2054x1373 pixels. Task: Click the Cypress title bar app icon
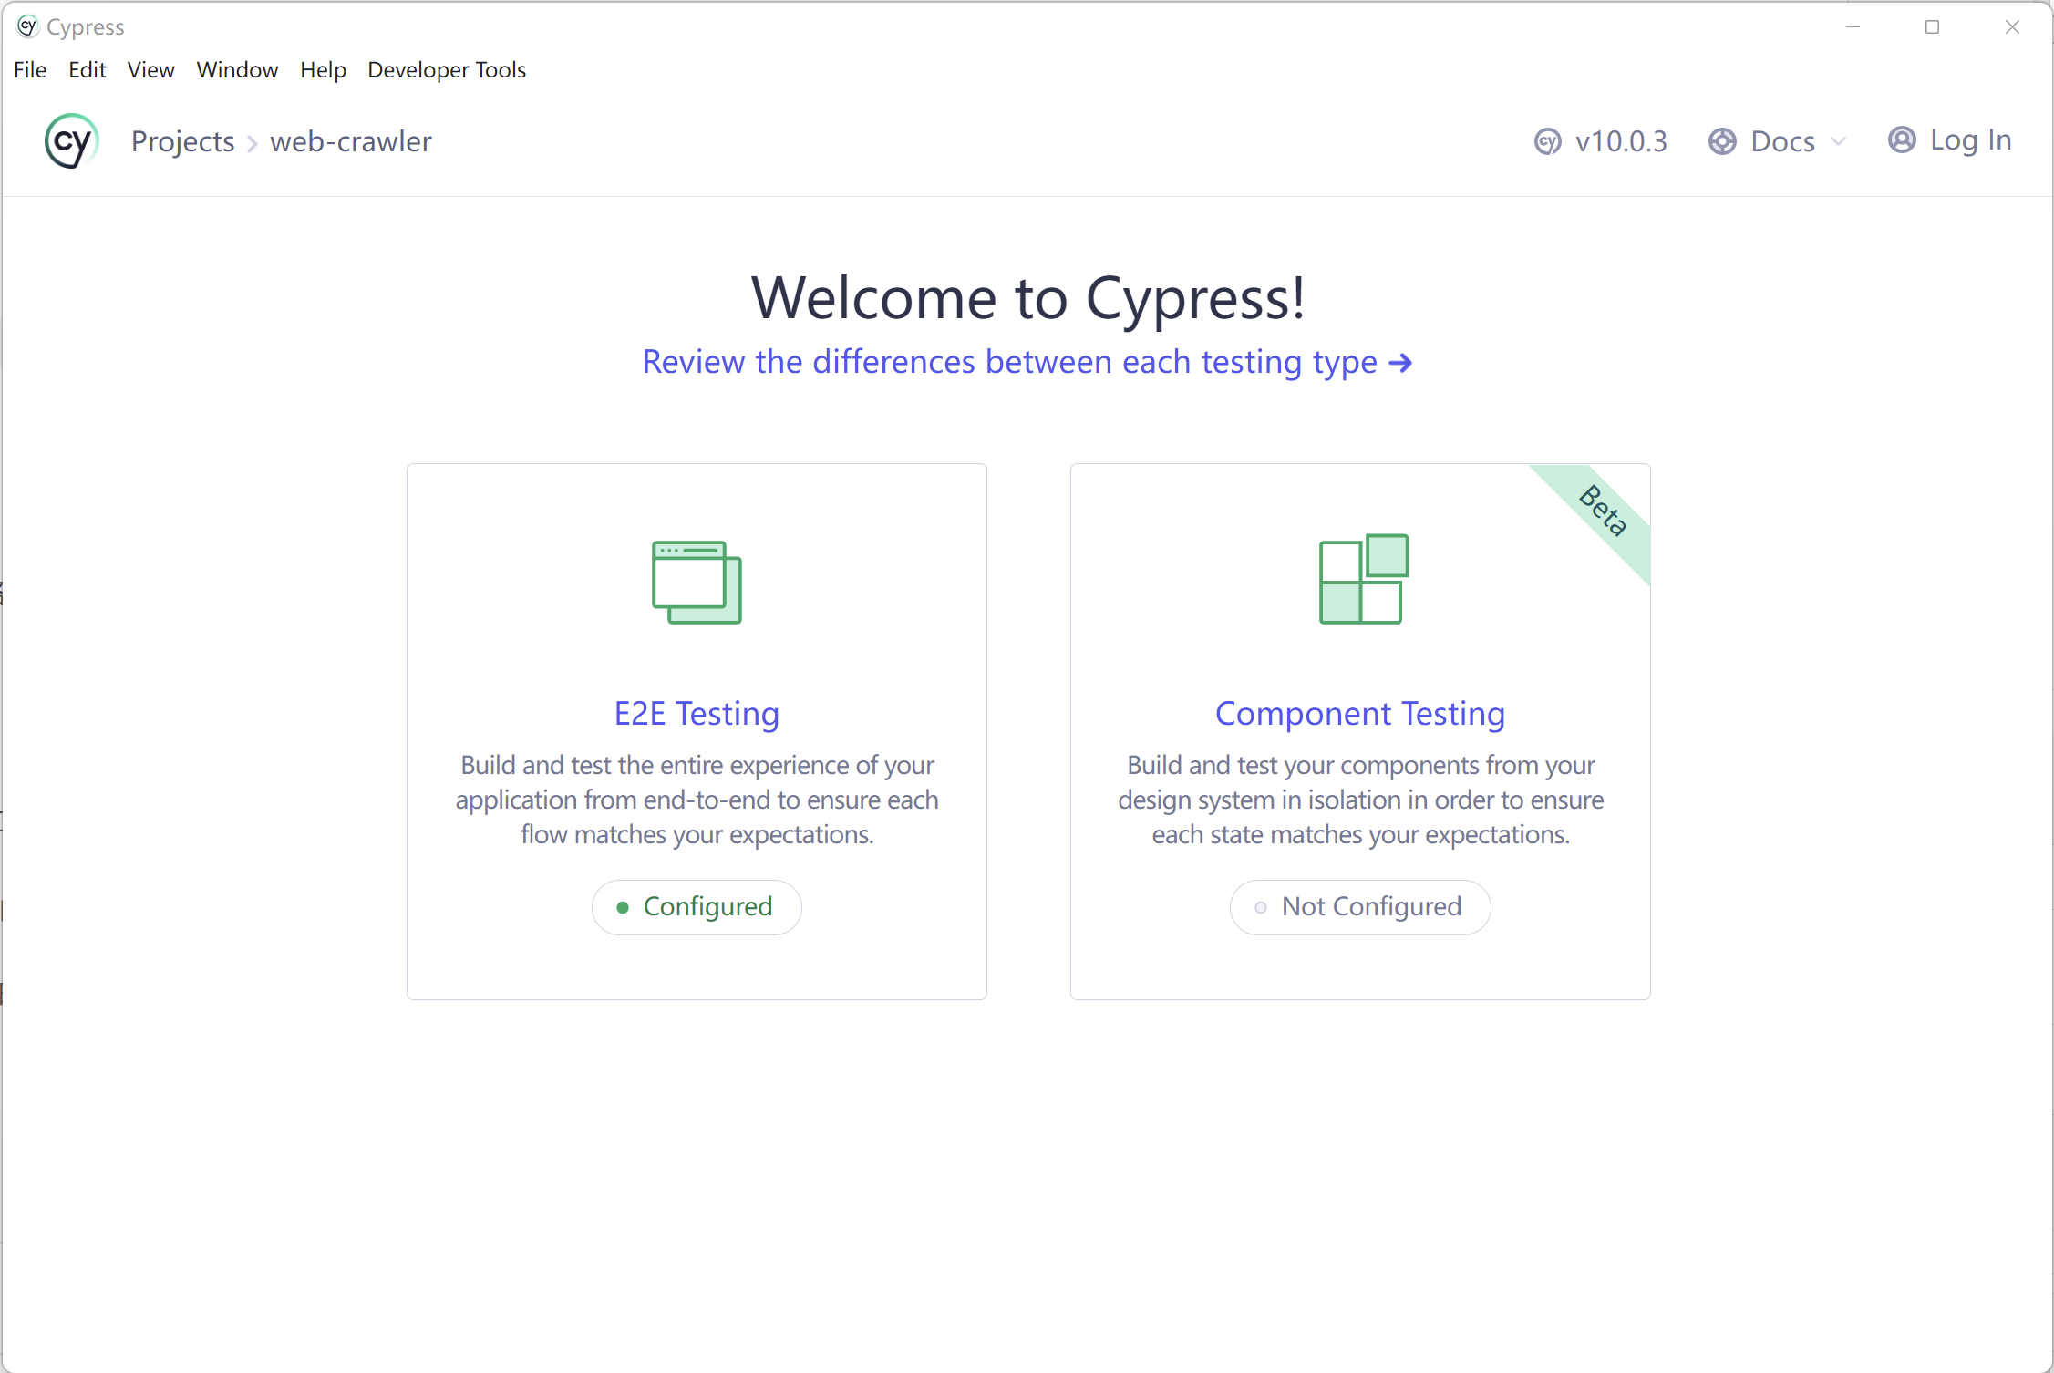(x=27, y=26)
